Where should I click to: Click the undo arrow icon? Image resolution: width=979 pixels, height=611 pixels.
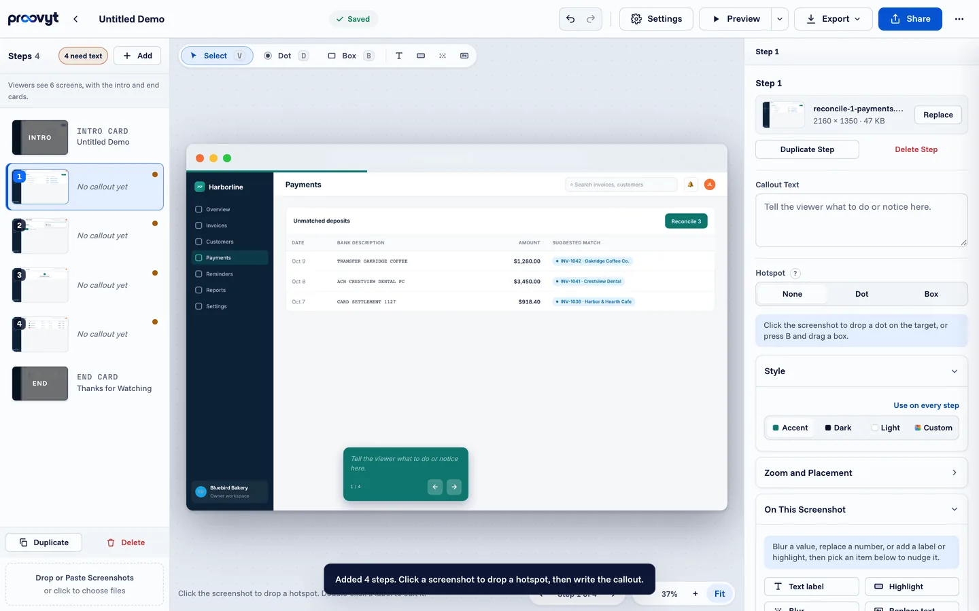coord(570,19)
